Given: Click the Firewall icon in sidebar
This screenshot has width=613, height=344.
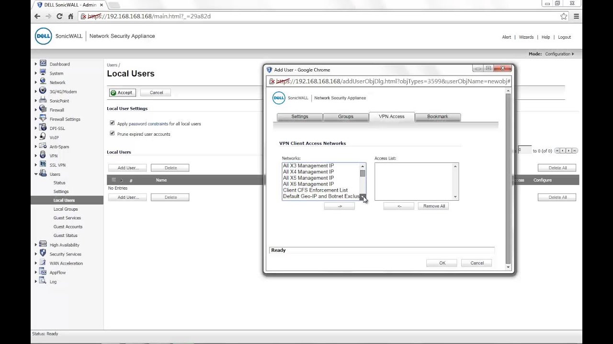Looking at the screenshot, I should [43, 109].
